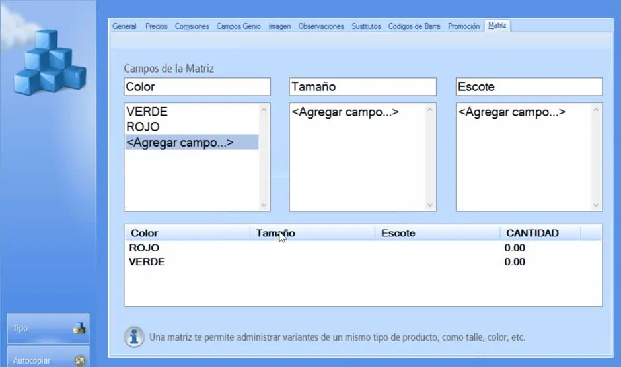The width and height of the screenshot is (621, 367).
Task: Select ROJO in the Color list
Action: pos(192,127)
